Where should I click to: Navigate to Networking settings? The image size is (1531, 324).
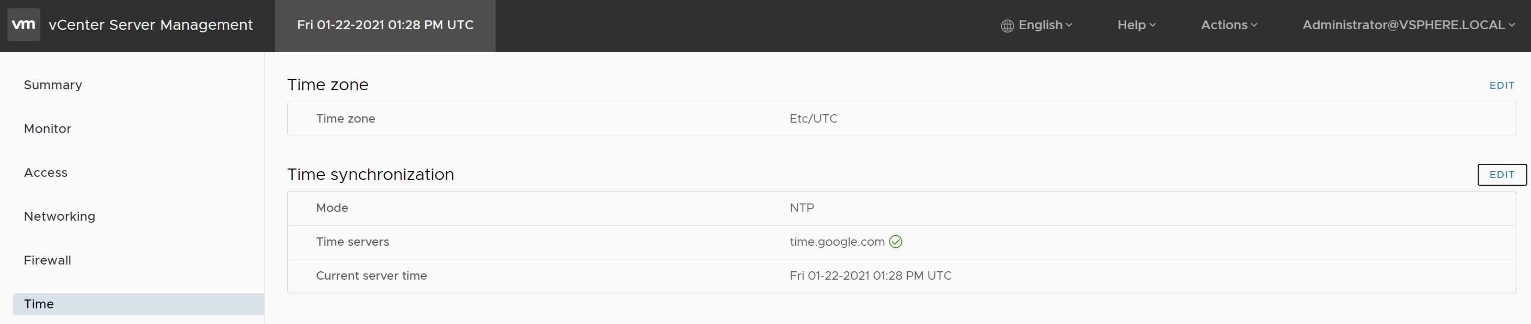pyautogui.click(x=60, y=217)
